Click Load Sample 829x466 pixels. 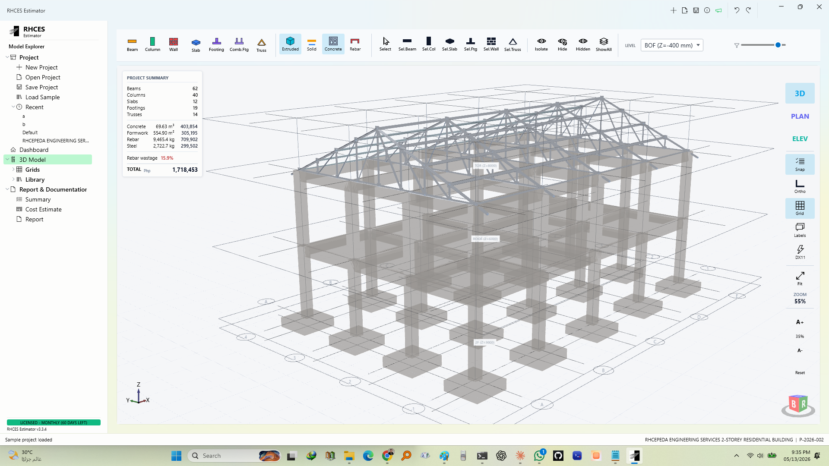pyautogui.click(x=42, y=97)
